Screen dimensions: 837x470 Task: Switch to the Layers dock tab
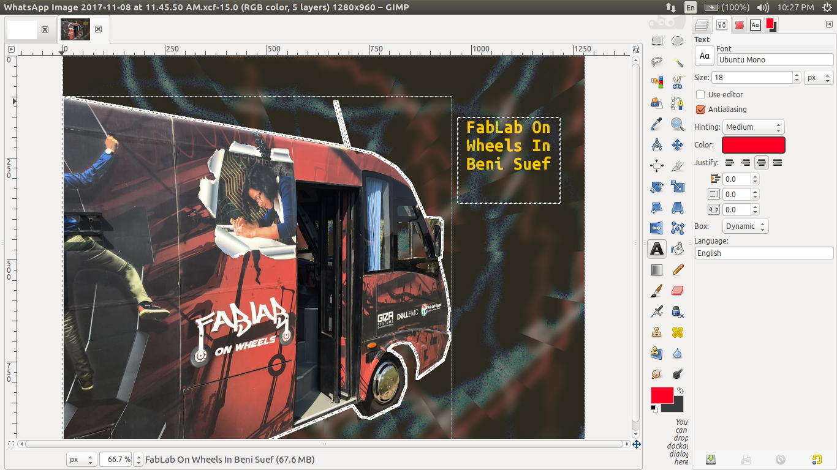(702, 25)
